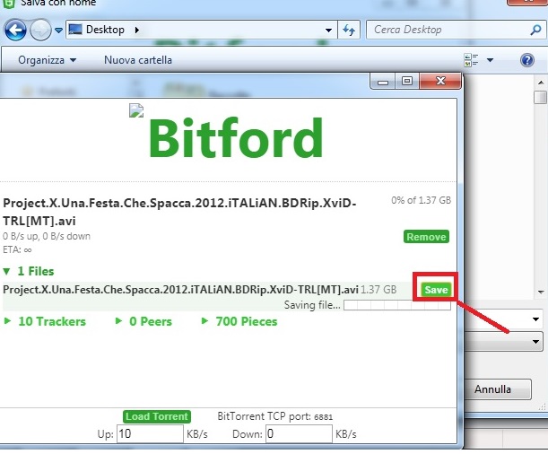Image resolution: width=548 pixels, height=454 pixels.
Task: Click the change view icon
Action: click(471, 60)
